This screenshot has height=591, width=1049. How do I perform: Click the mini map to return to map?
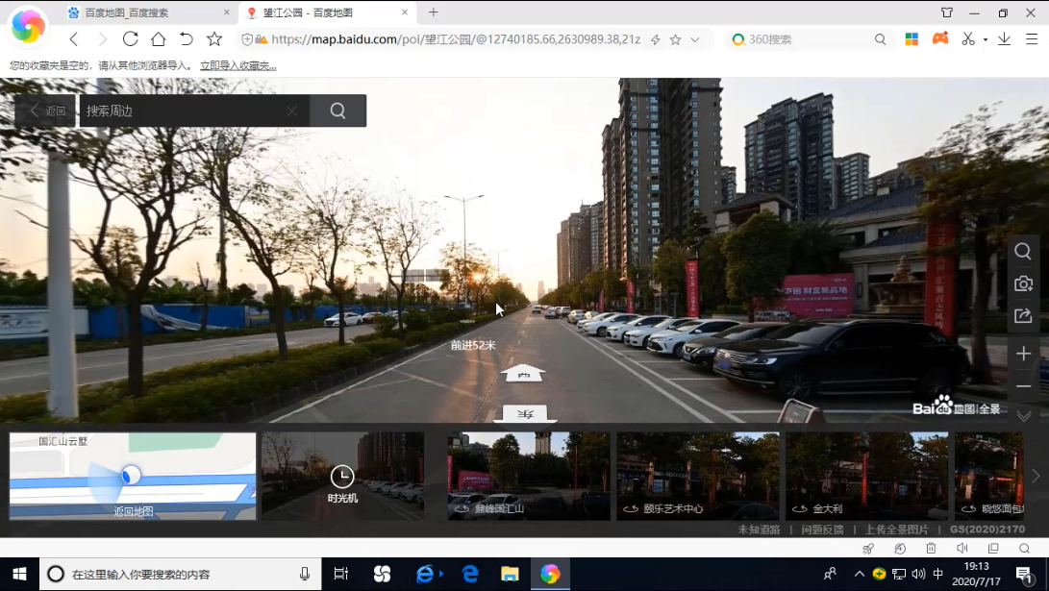pos(133,476)
